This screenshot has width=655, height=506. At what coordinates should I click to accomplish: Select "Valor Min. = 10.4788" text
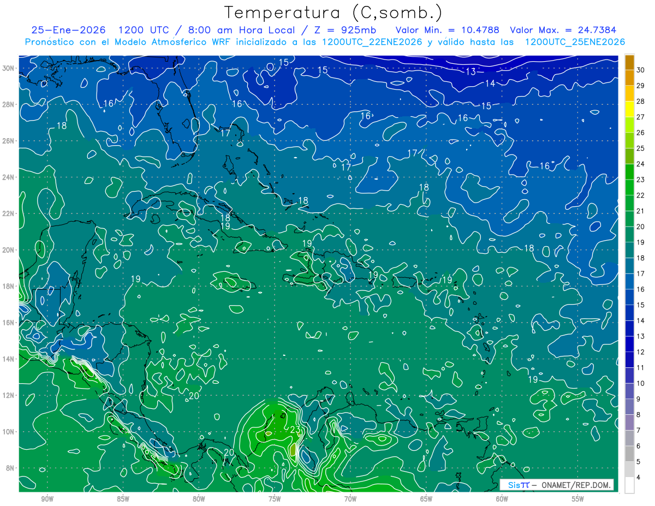coord(448,30)
